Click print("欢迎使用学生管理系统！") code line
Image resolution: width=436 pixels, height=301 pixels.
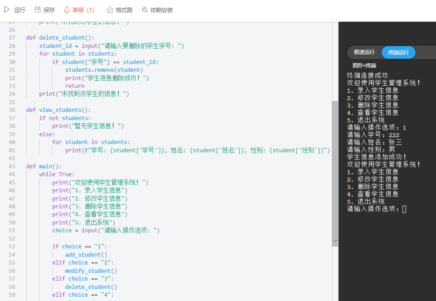[100, 182]
